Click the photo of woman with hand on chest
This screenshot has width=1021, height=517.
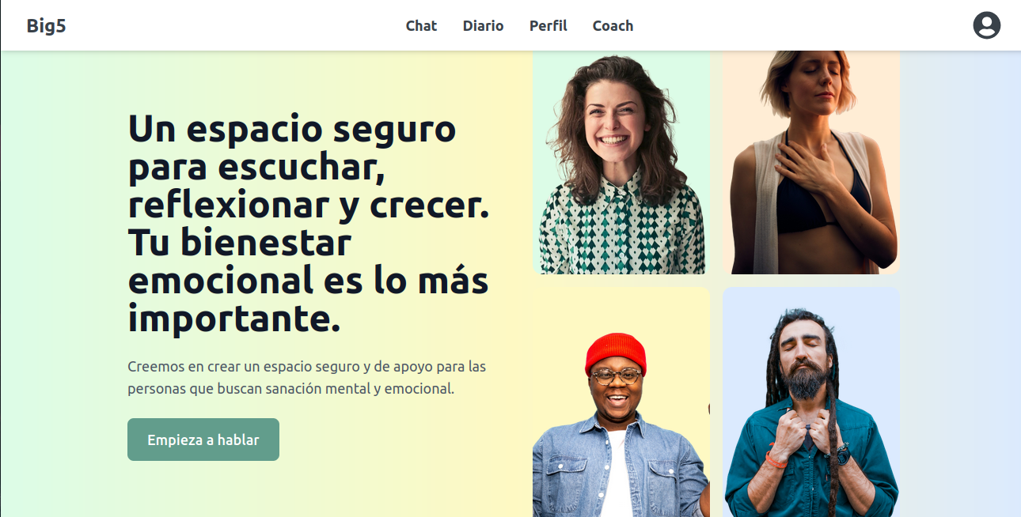tap(811, 163)
